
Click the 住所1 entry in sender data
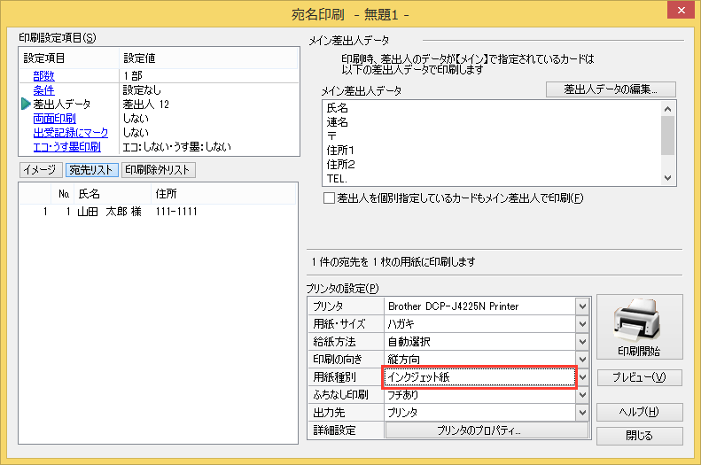coord(340,150)
